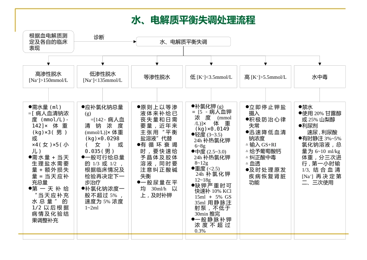Select the bullet 及时处理原发疾病恢复肾脏功能
This screenshot has height=260, width=367.
click(266, 176)
